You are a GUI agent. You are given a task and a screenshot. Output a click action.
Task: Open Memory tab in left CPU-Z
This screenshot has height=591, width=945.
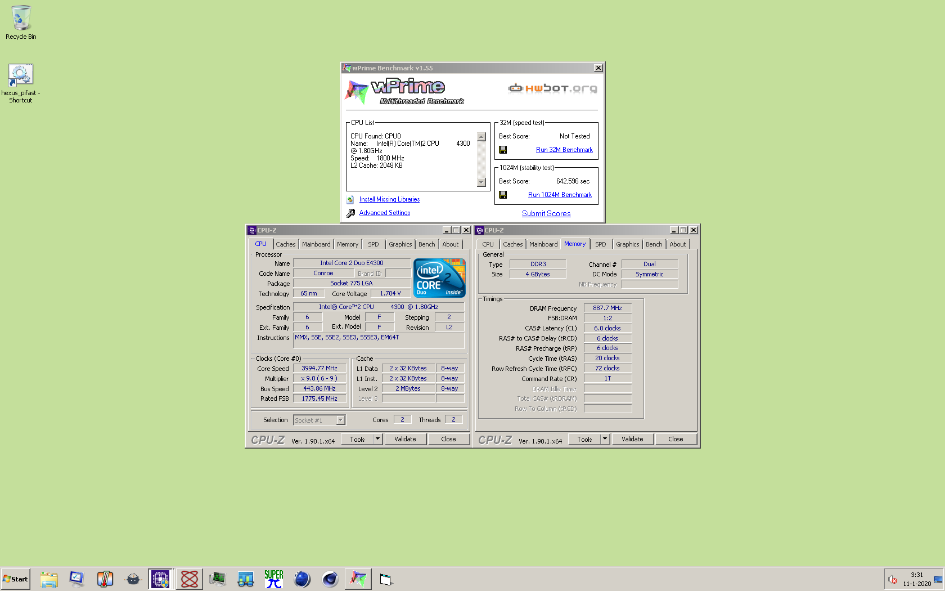click(348, 244)
